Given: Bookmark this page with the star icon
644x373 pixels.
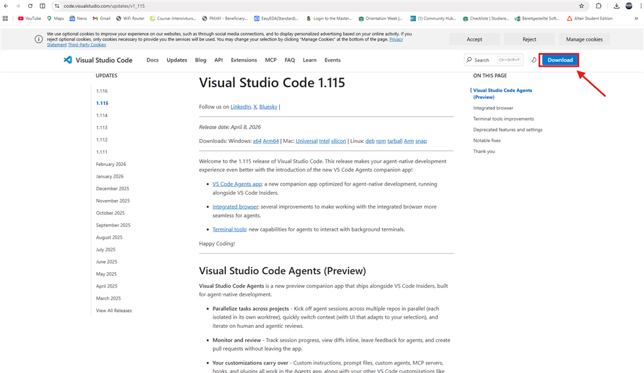Looking at the screenshot, I should (x=581, y=6).
